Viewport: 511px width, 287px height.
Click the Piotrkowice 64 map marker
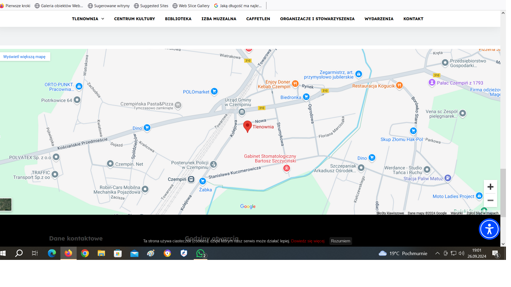pyautogui.click(x=77, y=100)
